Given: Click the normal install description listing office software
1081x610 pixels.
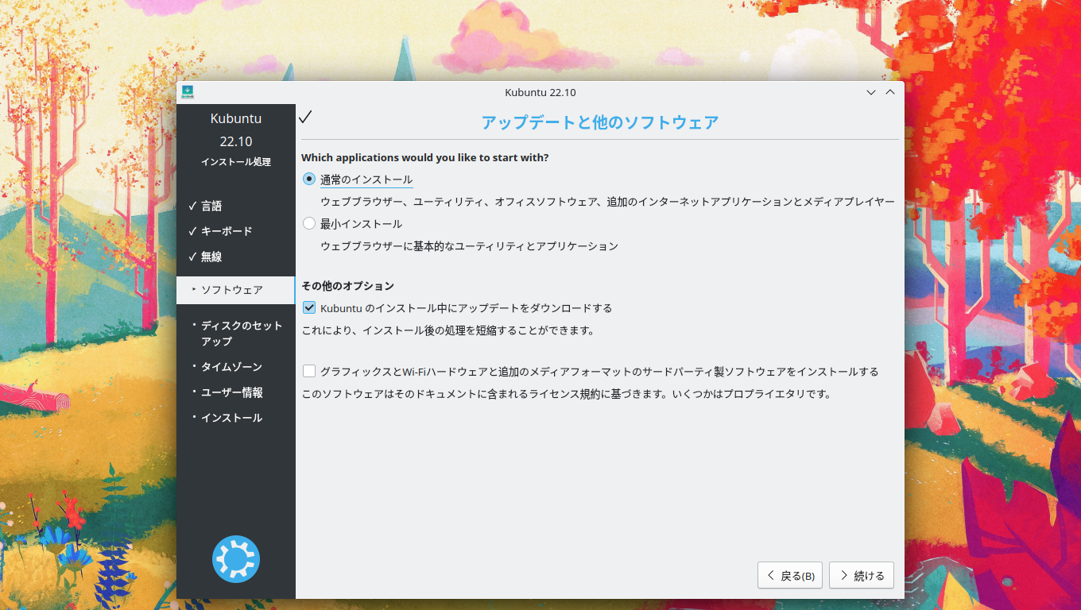Looking at the screenshot, I should point(607,202).
